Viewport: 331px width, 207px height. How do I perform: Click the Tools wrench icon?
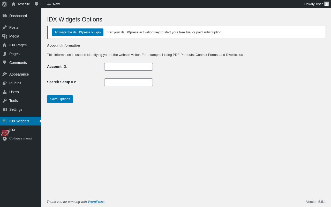coord(5,101)
